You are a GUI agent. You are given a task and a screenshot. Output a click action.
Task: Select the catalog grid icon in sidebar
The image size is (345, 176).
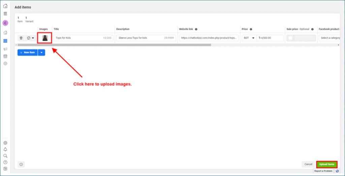[5, 41]
